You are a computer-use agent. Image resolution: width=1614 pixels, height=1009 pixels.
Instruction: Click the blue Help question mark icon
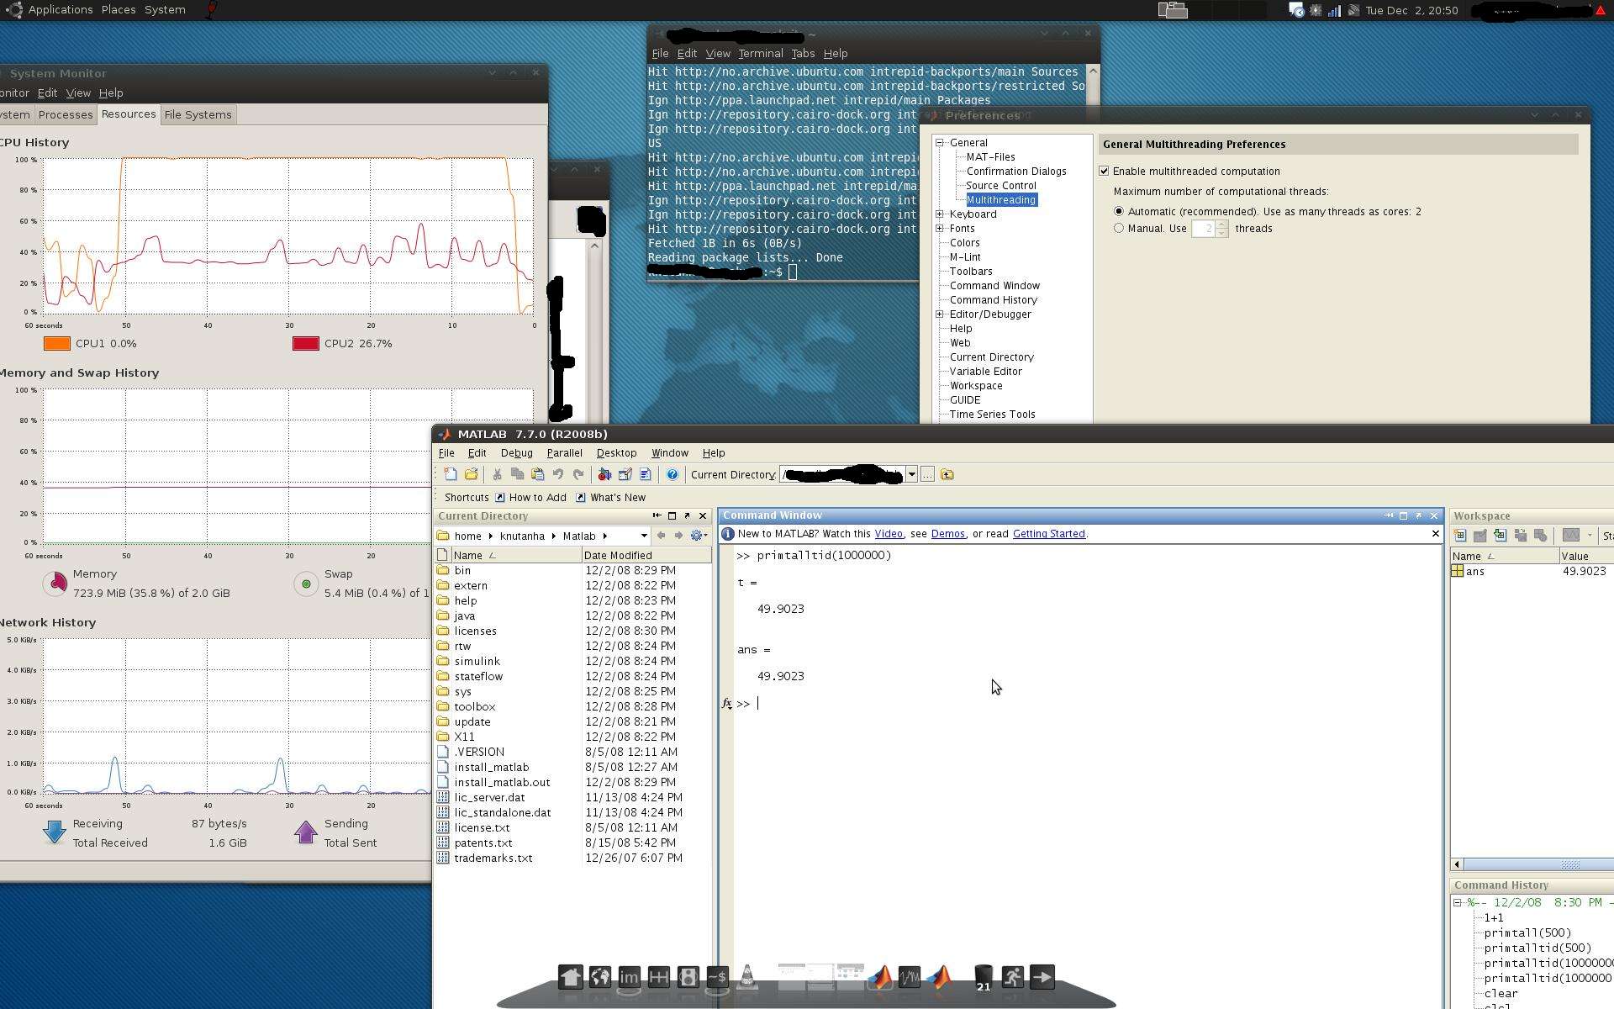pyautogui.click(x=672, y=474)
